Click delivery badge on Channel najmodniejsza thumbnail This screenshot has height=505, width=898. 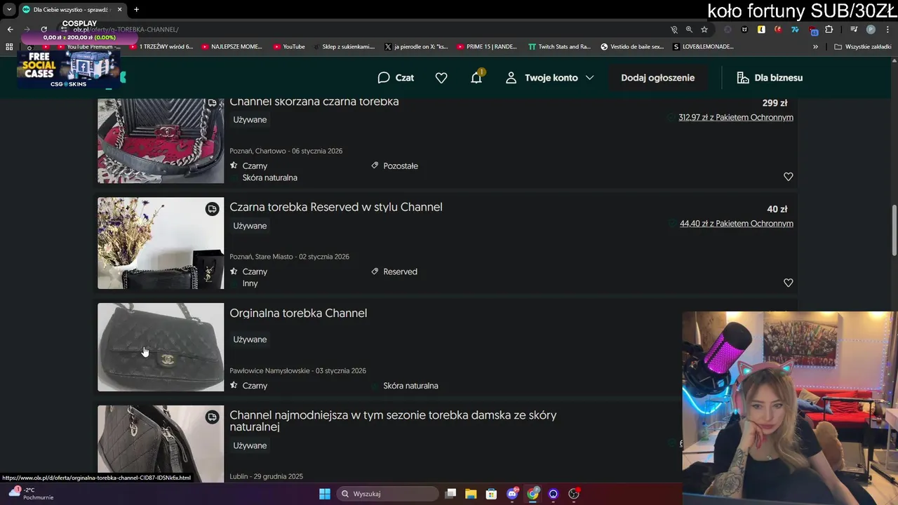pos(212,417)
